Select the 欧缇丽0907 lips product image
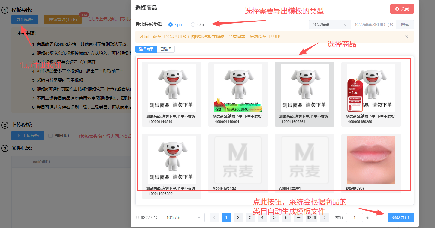Viewport: 435px width, 228px height. click(x=371, y=160)
